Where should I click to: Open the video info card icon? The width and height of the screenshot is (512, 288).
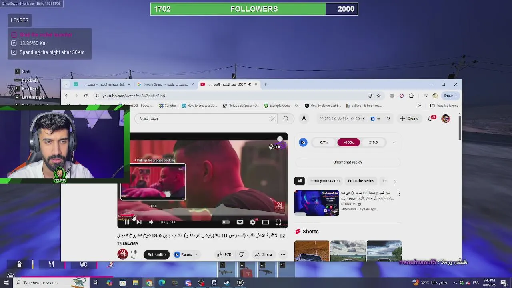click(280, 139)
